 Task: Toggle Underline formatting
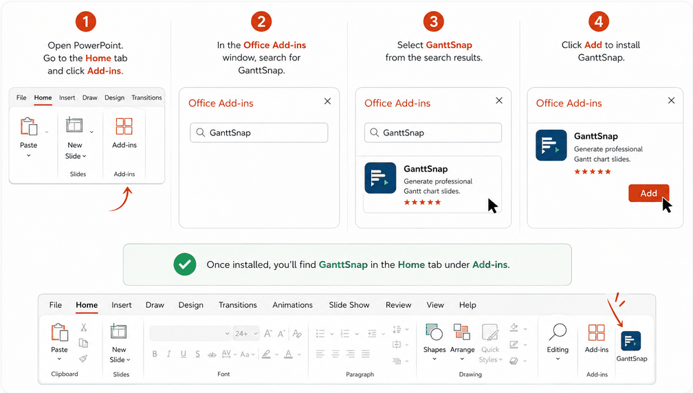click(184, 354)
